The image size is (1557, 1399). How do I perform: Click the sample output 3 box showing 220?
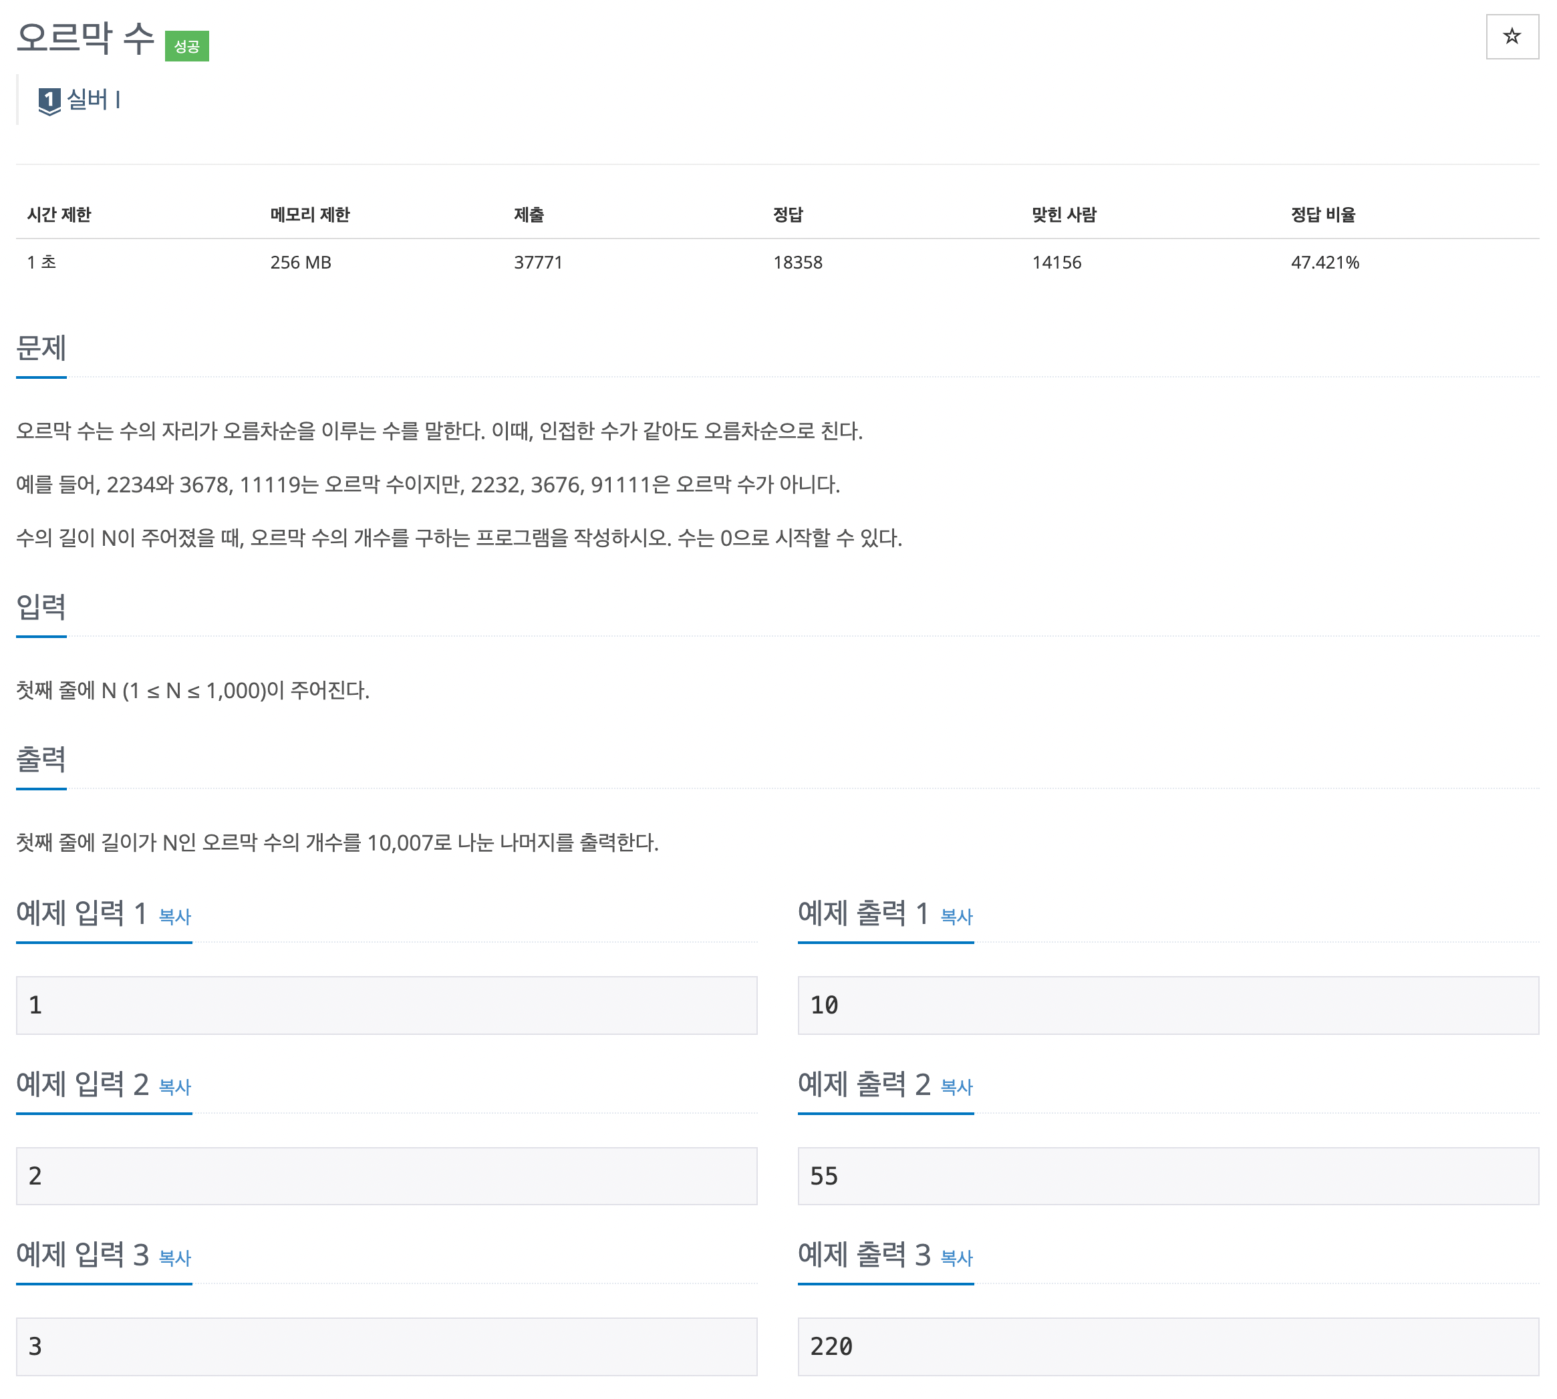coord(1167,1346)
